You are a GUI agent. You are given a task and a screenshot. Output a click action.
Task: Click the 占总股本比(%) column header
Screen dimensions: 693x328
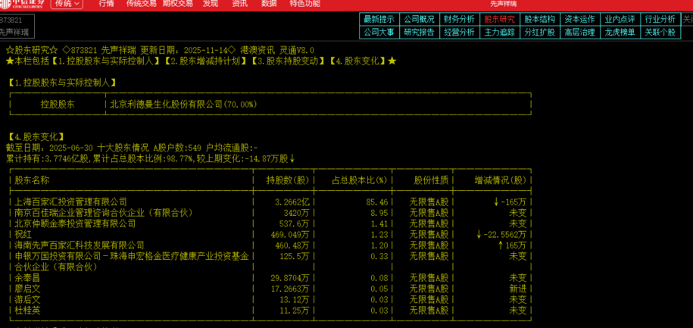(359, 180)
